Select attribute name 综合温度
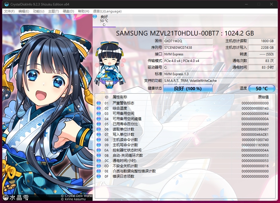The width and height of the screenshot is (280, 203). (120, 108)
